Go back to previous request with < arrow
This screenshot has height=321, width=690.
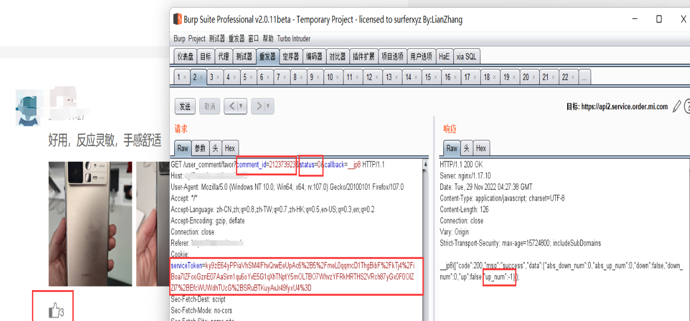(231, 106)
